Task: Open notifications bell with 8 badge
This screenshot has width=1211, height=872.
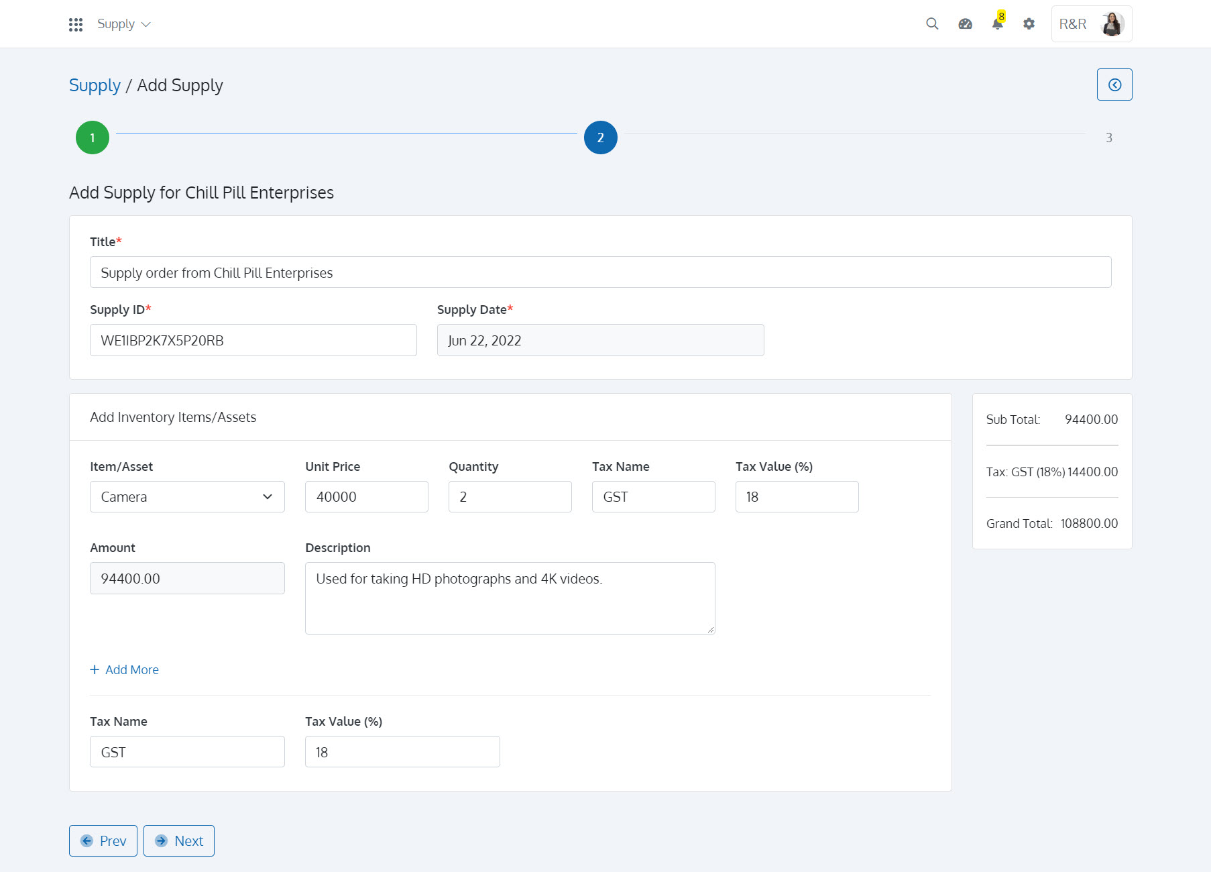Action: pyautogui.click(x=998, y=22)
